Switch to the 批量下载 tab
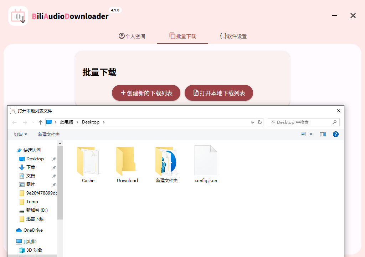Viewport: 365px width, 257px height. point(183,36)
